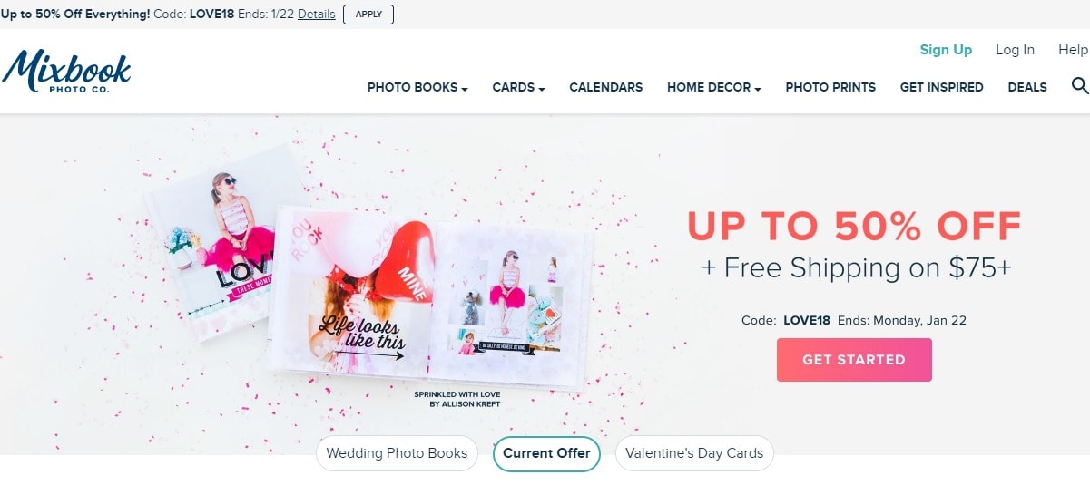Open the Calendars menu item
Image resolution: width=1090 pixels, height=485 pixels.
[605, 88]
